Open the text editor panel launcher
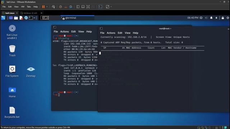Screen dimensions: 230x129 pyautogui.click(x=21, y=18)
